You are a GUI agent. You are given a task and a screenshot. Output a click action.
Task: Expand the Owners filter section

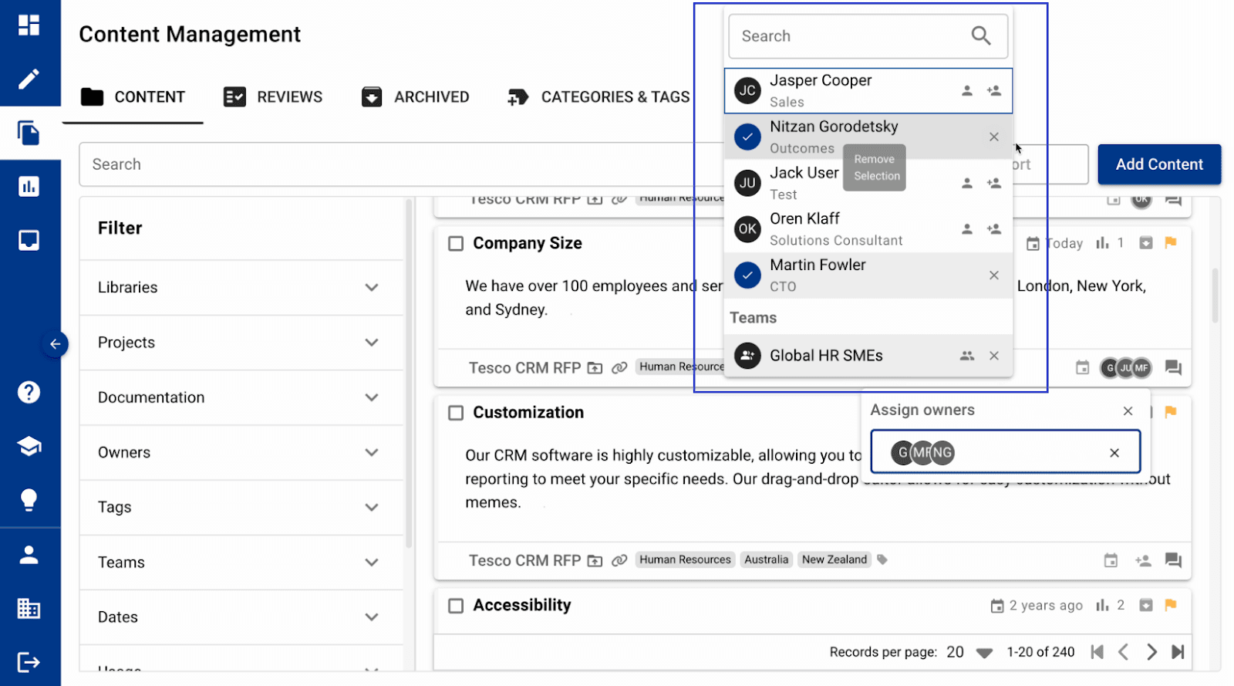371,453
